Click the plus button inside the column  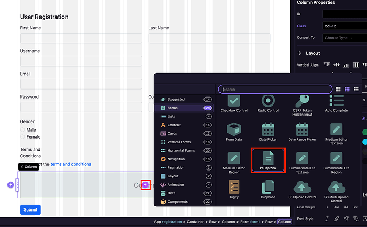point(145,185)
